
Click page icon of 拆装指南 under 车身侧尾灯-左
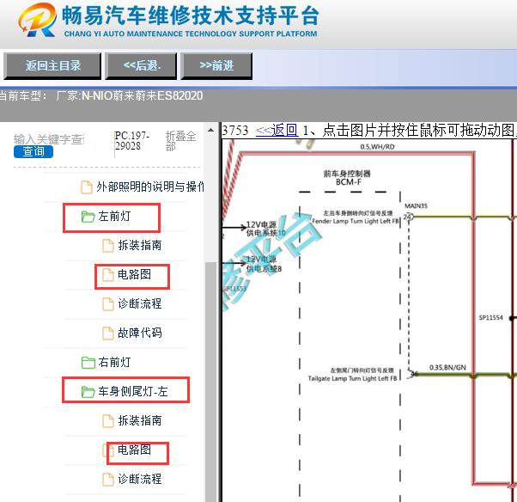[x=108, y=421]
